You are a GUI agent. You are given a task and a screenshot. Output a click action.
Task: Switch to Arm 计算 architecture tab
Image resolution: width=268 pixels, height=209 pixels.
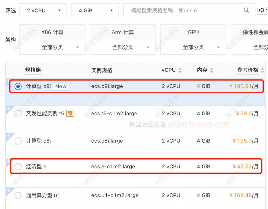[123, 32]
